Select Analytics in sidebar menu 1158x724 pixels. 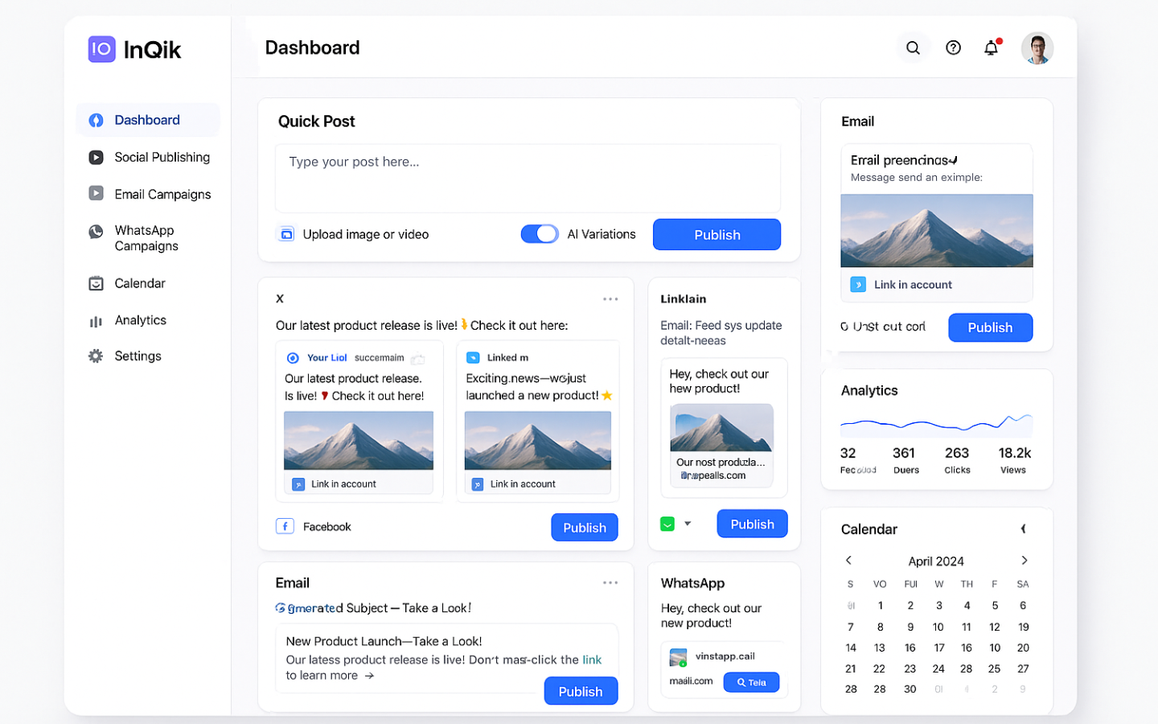pos(140,320)
